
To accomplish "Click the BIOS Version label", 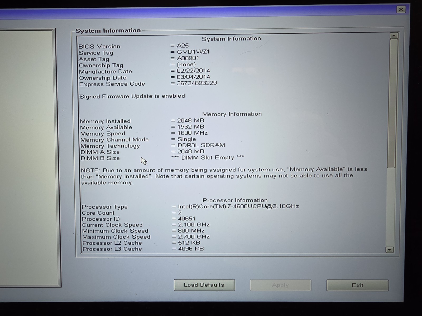I will tap(99, 46).
